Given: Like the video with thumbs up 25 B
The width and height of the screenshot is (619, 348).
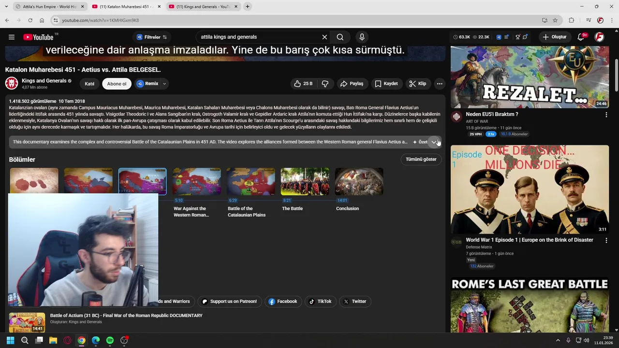Looking at the screenshot, I should point(303,84).
